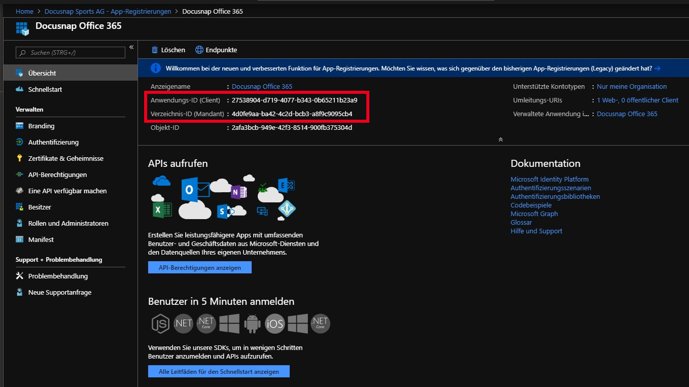Collapse the sidebar with double chevron
689x387 pixels.
click(x=131, y=47)
